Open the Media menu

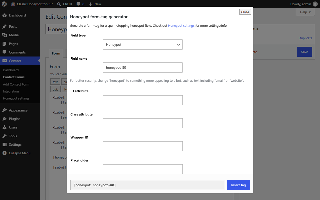coord(20,35)
